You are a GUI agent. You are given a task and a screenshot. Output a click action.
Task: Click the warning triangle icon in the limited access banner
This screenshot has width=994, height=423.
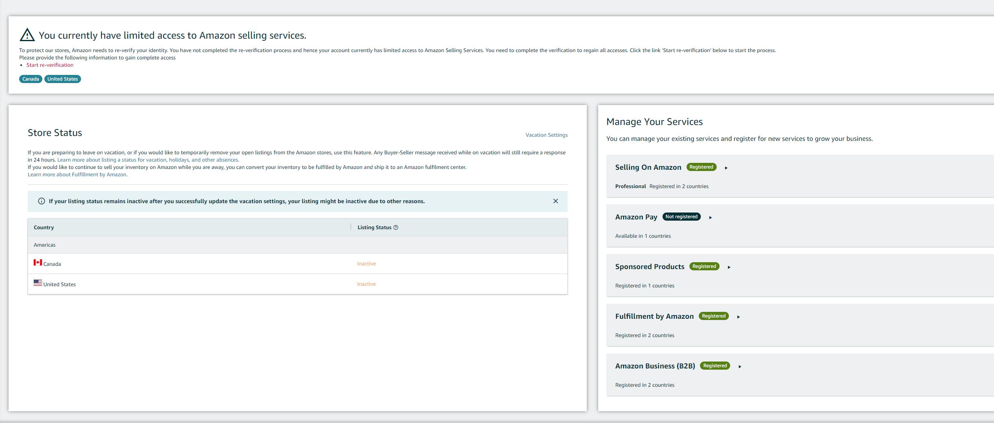tap(27, 35)
